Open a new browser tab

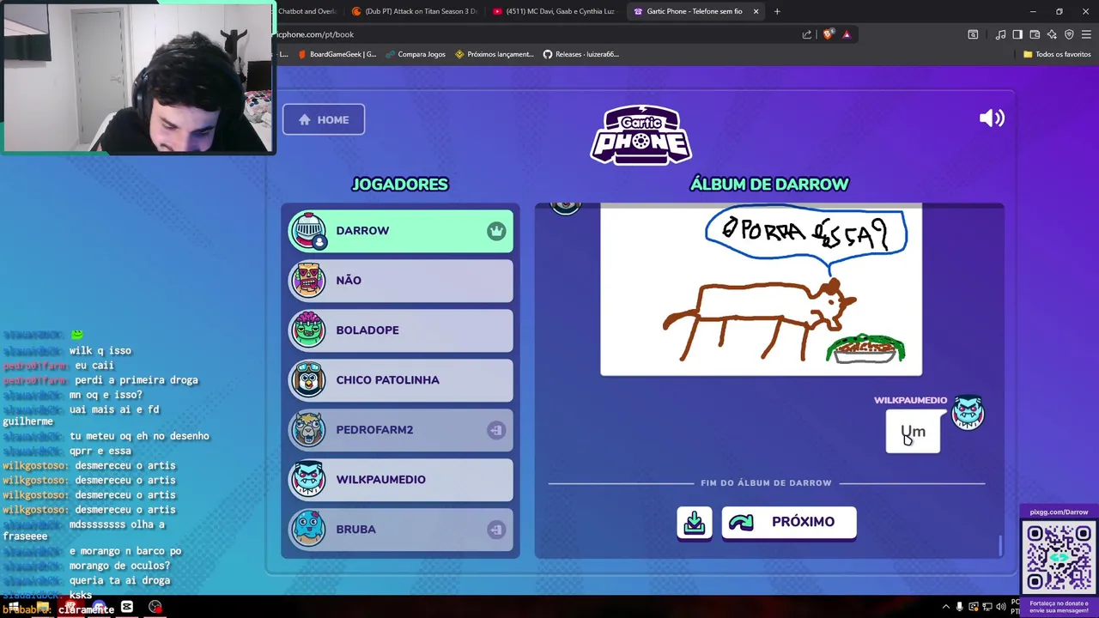coord(777,11)
